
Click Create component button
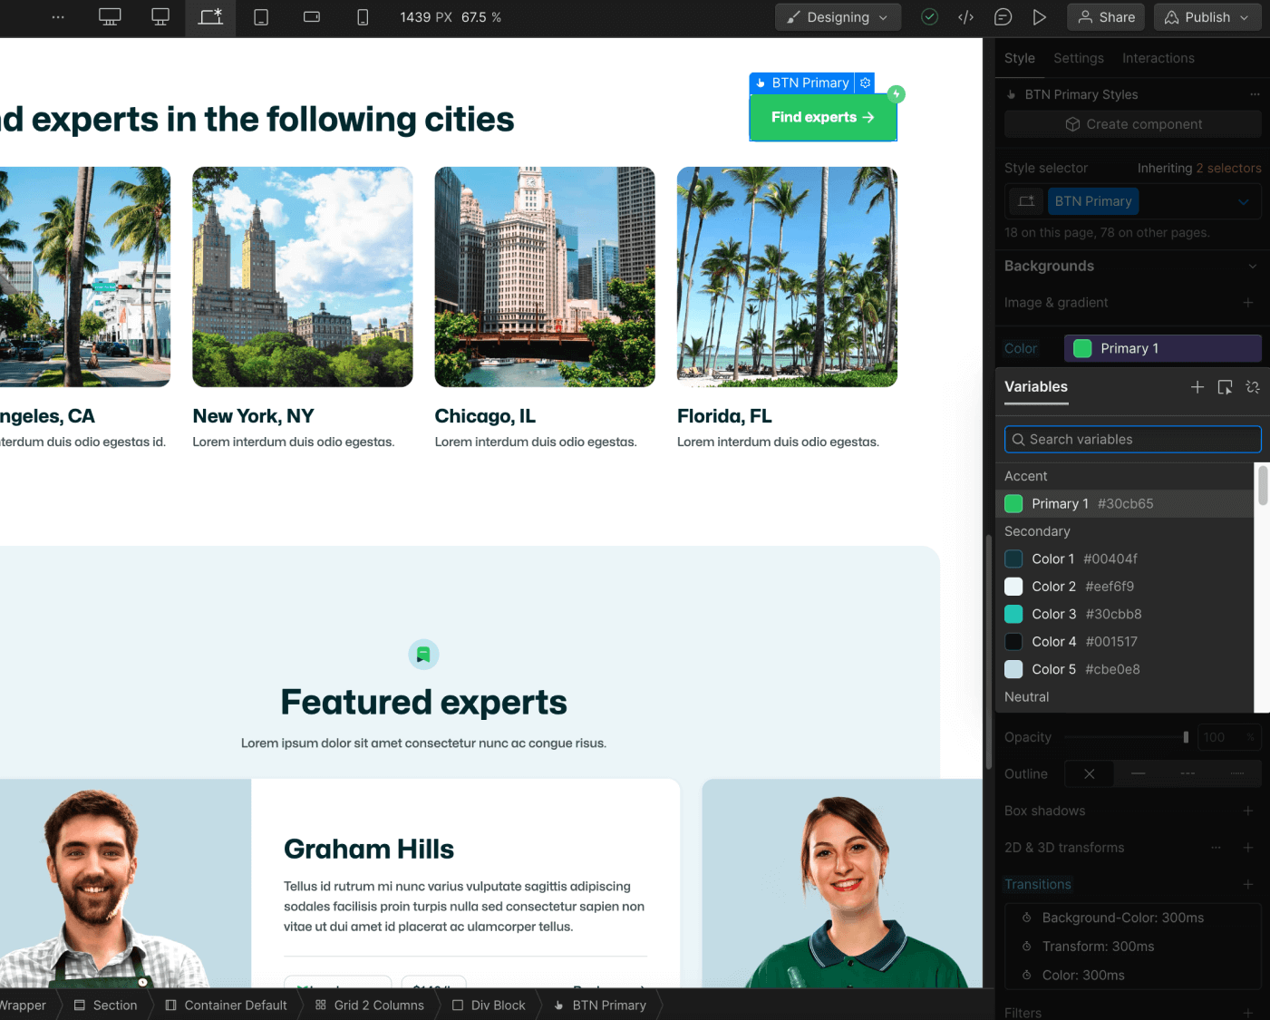pos(1133,124)
